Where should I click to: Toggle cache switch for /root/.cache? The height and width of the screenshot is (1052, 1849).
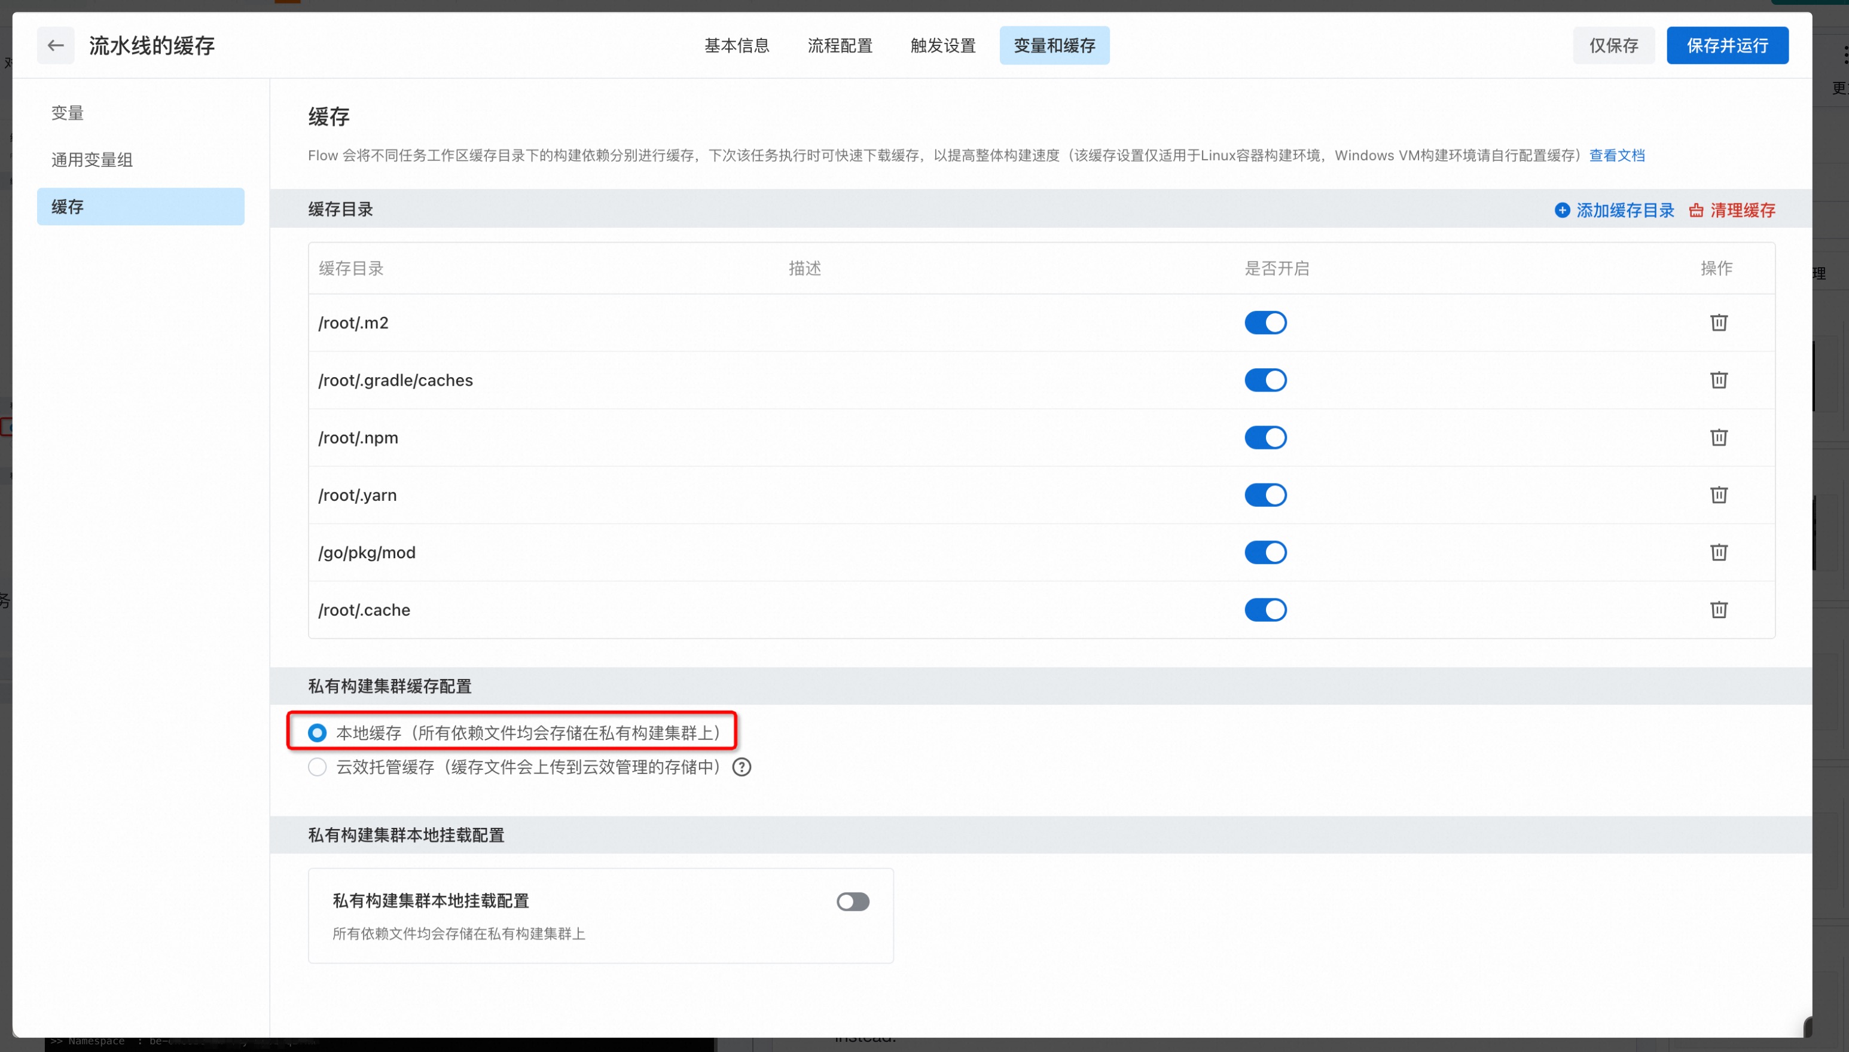tap(1265, 610)
